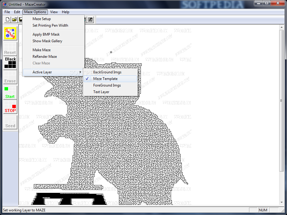Image resolution: width=287 pixels, height=215 pixels.
Task: Click status text 'Set working Layer to MAZE'
Action: (24, 210)
